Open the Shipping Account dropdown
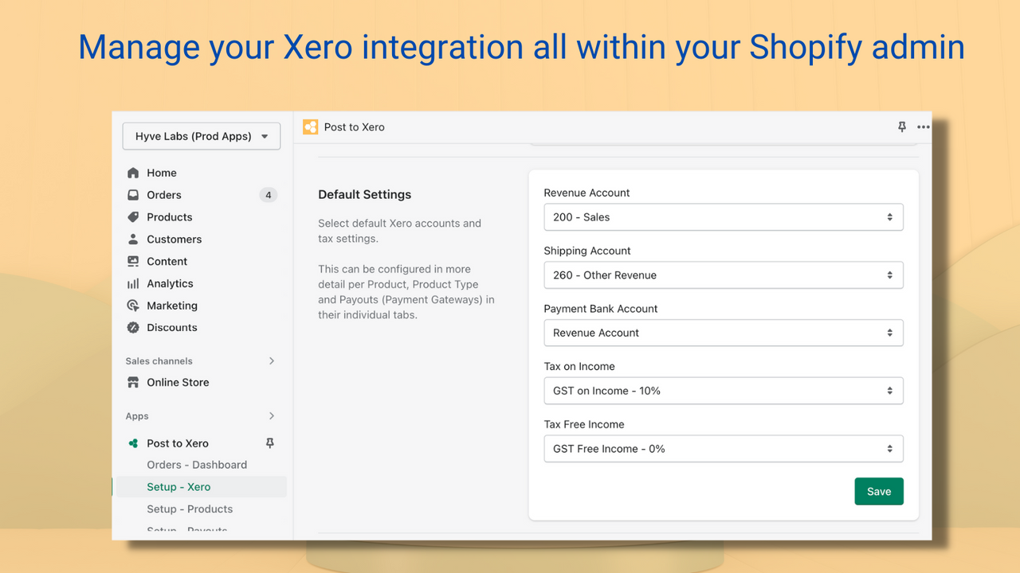Screen dimensions: 1020x573 click(x=724, y=275)
